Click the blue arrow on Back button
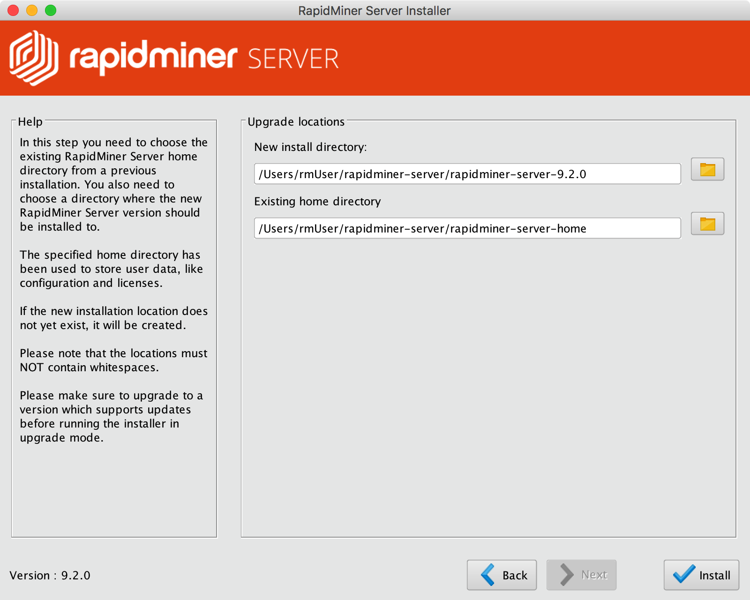Image resolution: width=750 pixels, height=600 pixels. click(488, 575)
